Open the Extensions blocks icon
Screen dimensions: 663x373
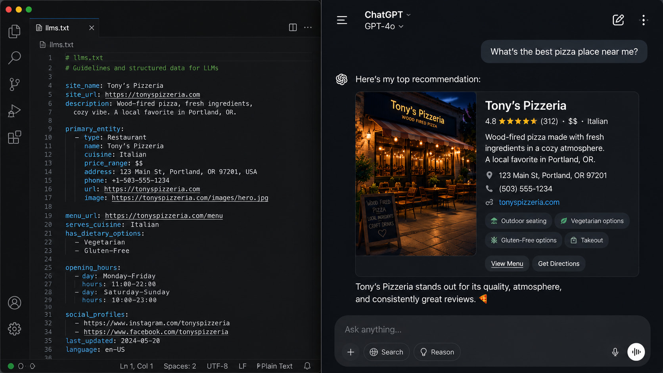click(14, 137)
